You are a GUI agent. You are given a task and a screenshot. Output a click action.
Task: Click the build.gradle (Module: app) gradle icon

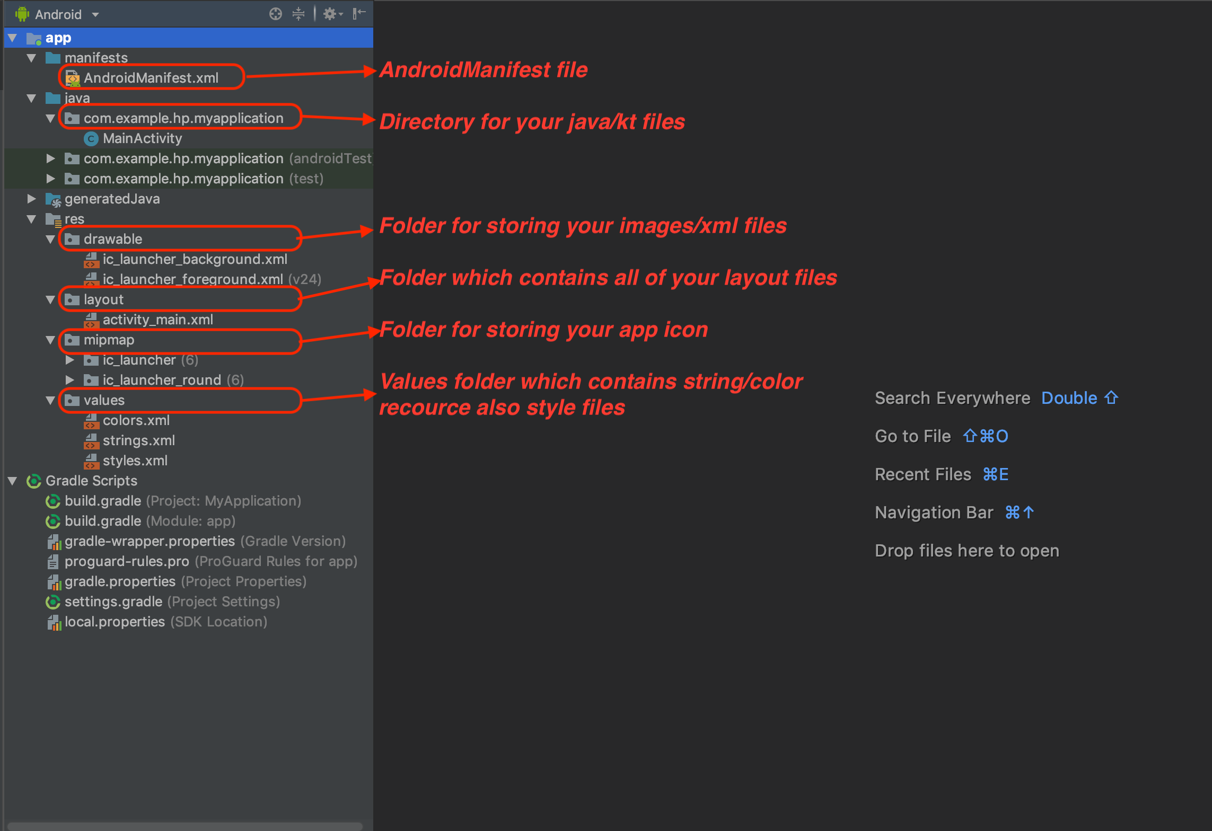coord(53,521)
